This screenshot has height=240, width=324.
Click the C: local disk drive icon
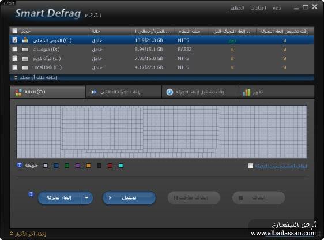(x=25, y=40)
